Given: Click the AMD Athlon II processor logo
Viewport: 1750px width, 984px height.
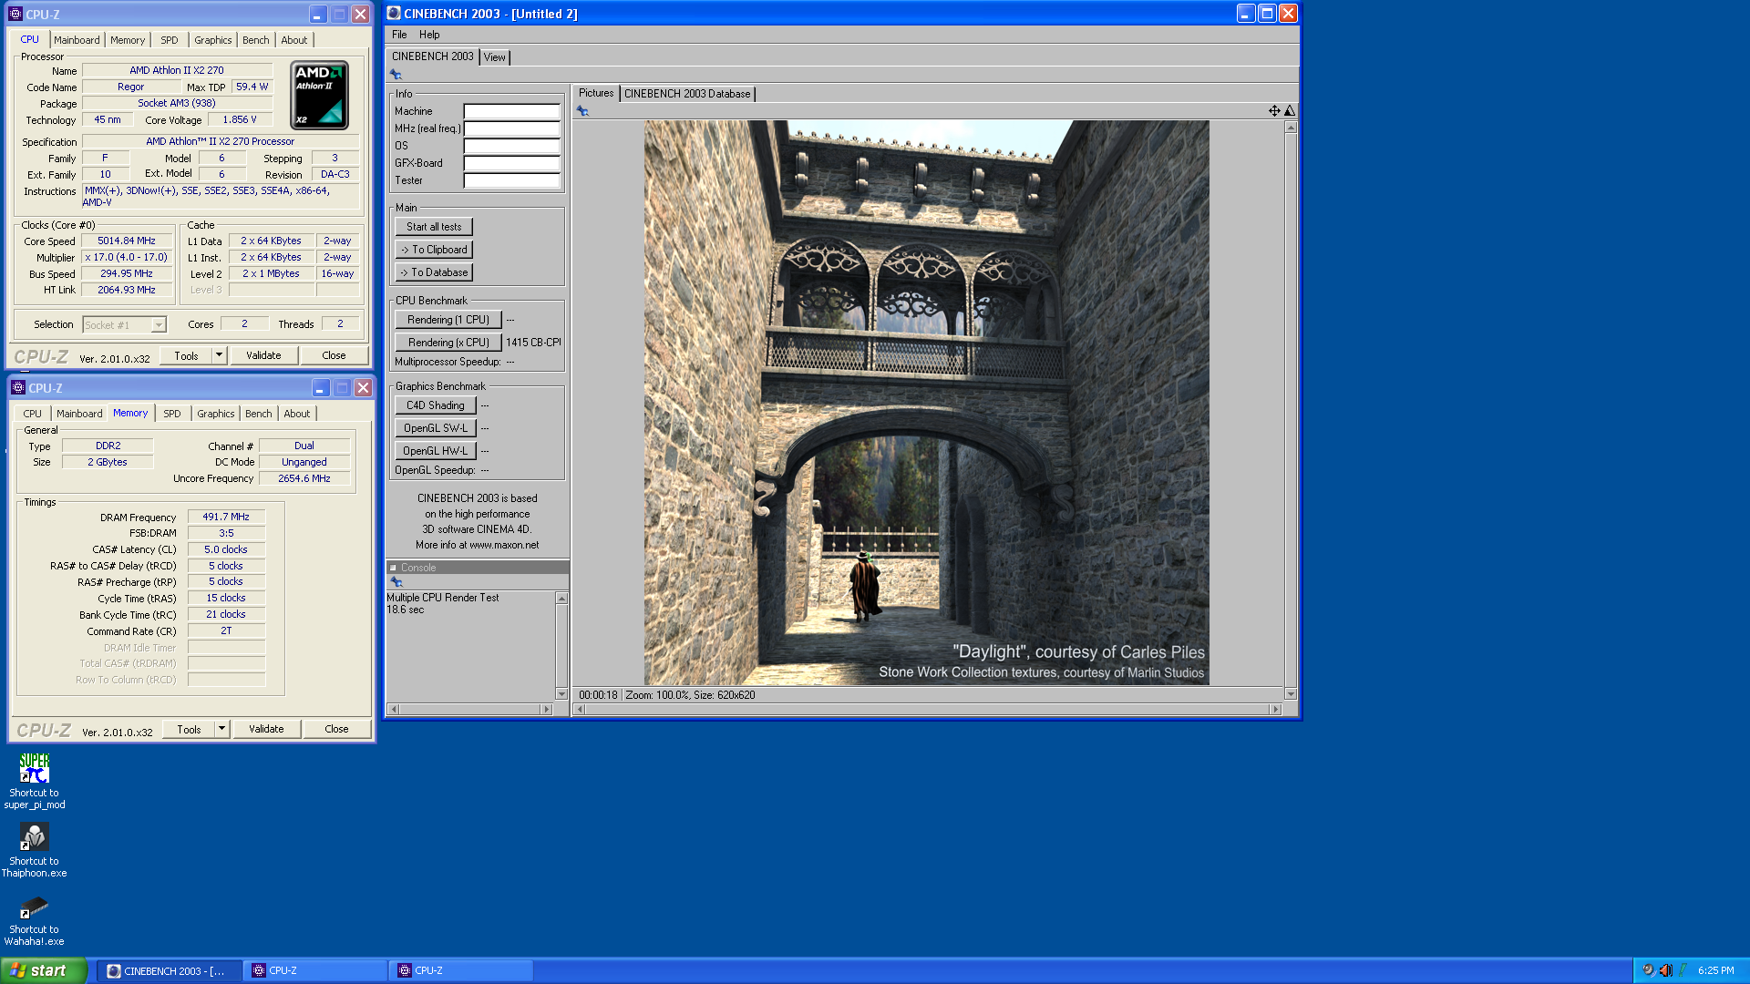Looking at the screenshot, I should click(319, 95).
